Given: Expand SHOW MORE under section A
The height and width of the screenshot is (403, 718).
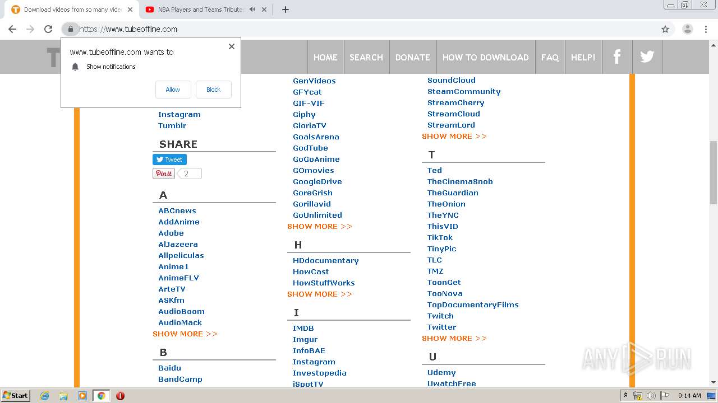Looking at the screenshot, I should [185, 334].
